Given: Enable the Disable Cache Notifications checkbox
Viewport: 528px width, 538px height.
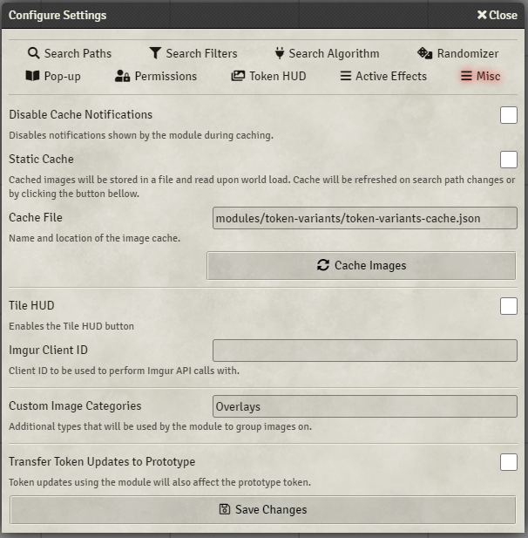Looking at the screenshot, I should point(509,115).
